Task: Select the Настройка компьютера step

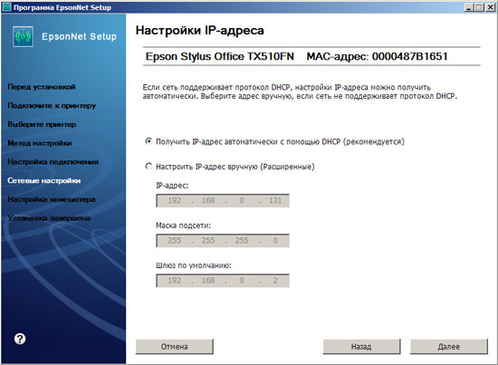Action: pyautogui.click(x=52, y=199)
